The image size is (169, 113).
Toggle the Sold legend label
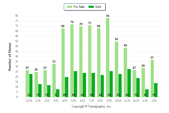(x=99, y=7)
